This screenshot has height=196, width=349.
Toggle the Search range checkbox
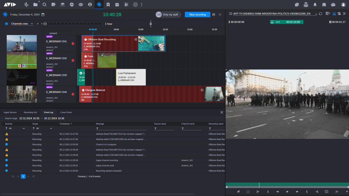point(3,118)
